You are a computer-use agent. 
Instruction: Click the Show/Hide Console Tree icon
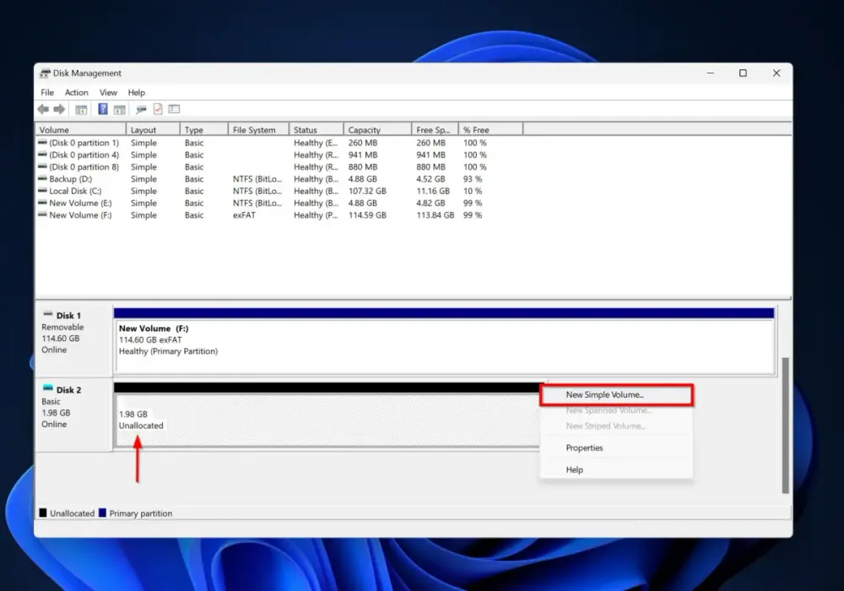point(81,110)
